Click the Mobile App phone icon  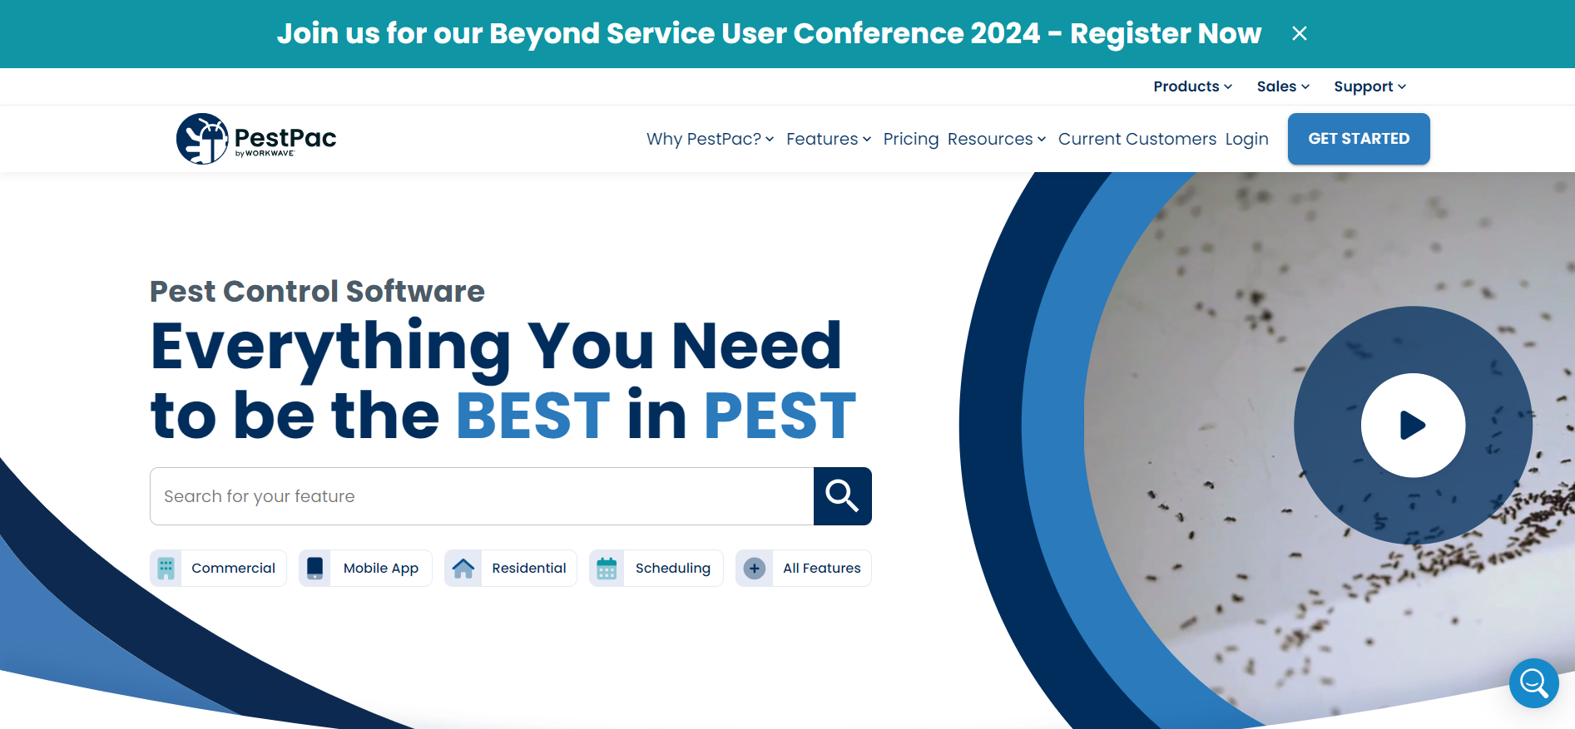pyautogui.click(x=315, y=569)
